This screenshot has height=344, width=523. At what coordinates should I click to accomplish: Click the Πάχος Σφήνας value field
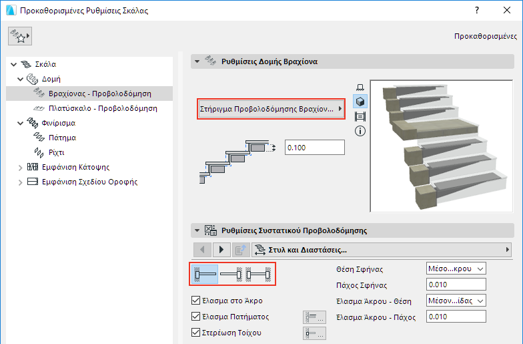[x=456, y=285]
